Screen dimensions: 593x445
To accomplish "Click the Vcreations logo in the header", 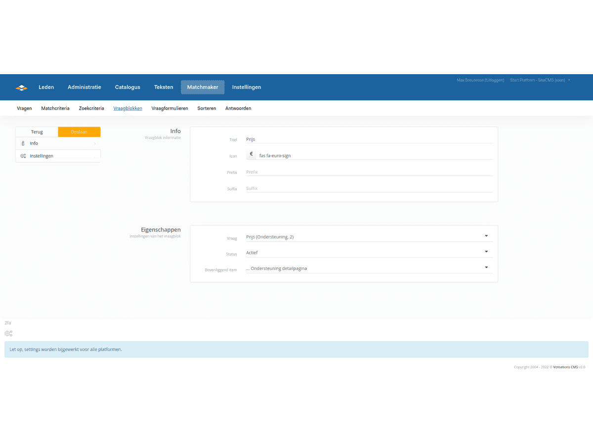I will coord(21,88).
